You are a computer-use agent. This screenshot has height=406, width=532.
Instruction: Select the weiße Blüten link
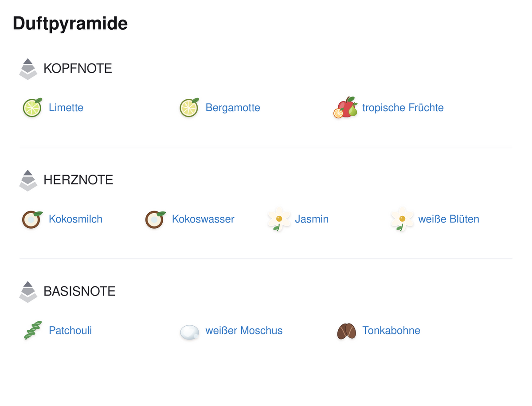pyautogui.click(x=449, y=219)
